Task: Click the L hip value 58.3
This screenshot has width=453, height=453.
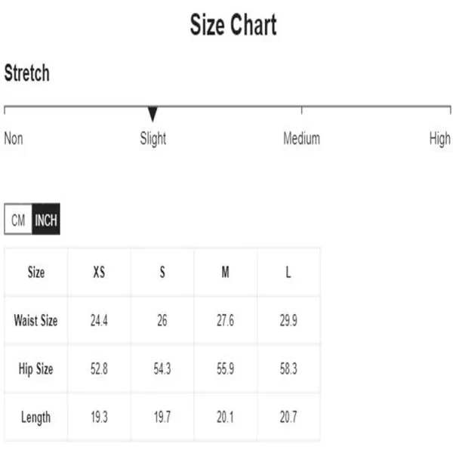Action: 288,369
